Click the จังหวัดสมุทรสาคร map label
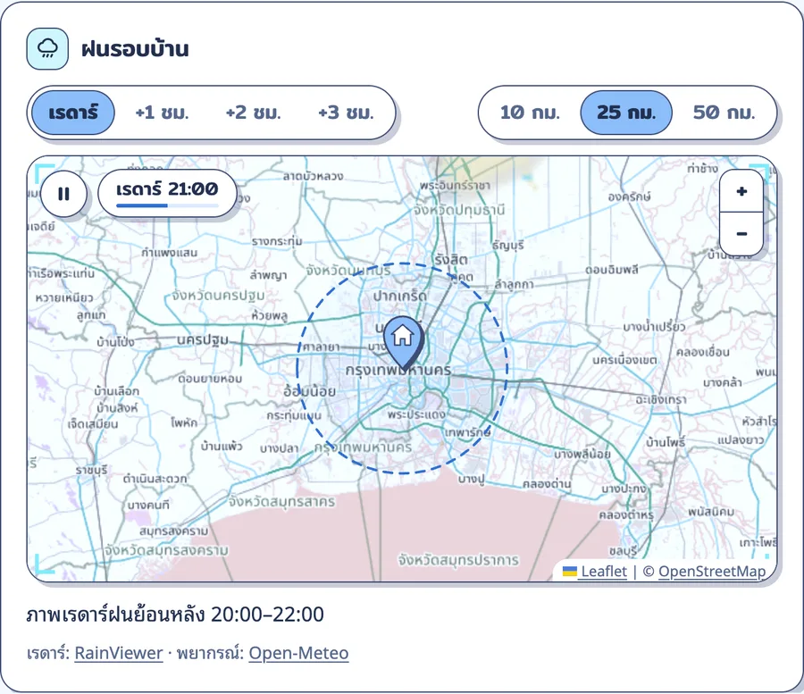 point(281,501)
